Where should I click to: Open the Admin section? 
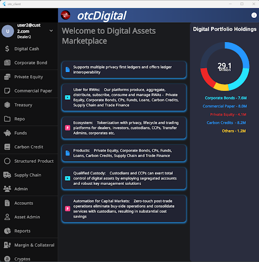pos(29,189)
